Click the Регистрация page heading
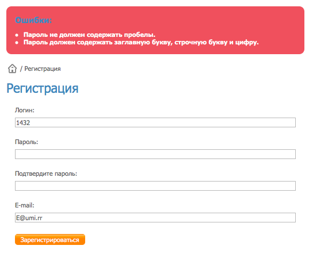Screen dimensions: 309x253 point(43,88)
